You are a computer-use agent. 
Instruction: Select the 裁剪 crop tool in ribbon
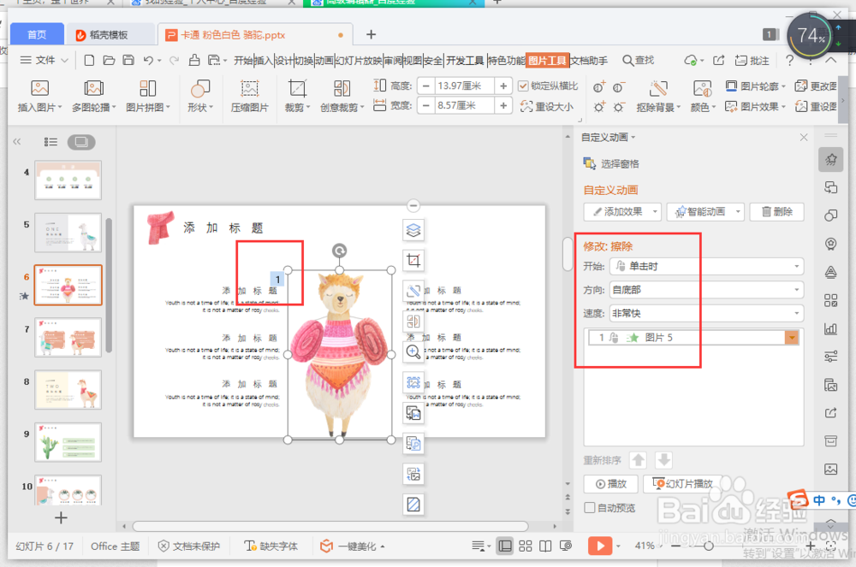297,96
